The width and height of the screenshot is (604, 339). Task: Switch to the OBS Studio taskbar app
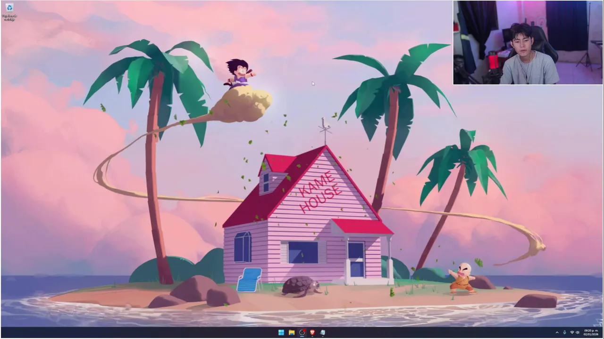tap(302, 332)
